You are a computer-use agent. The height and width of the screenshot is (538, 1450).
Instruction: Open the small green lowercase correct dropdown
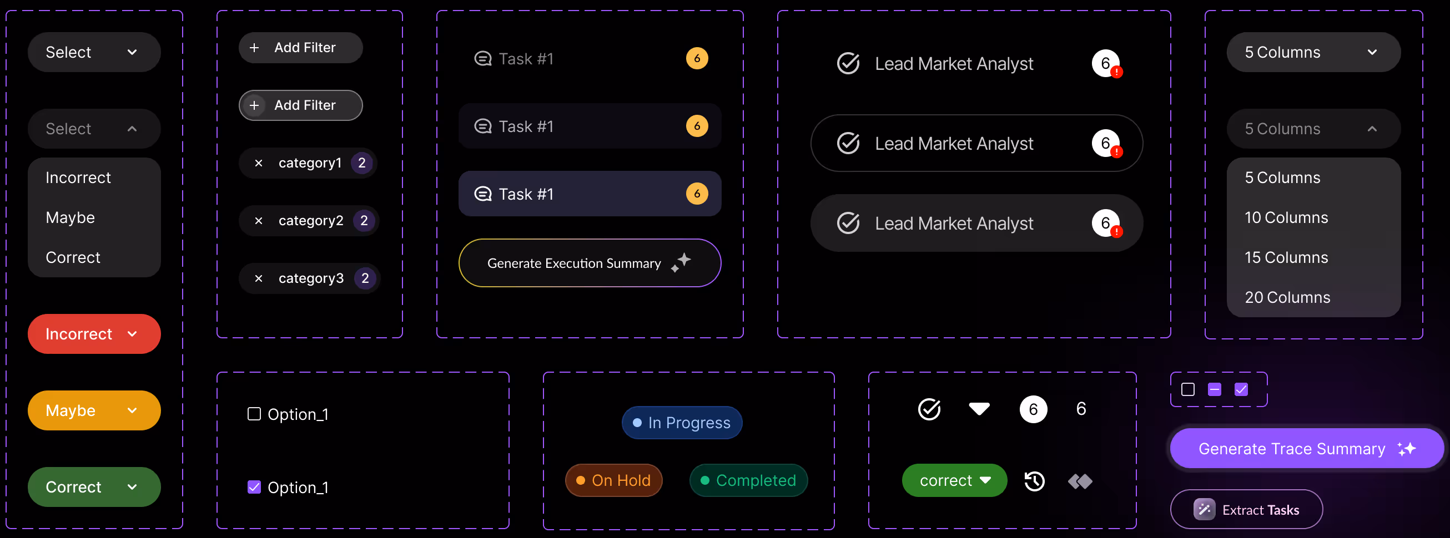955,481
